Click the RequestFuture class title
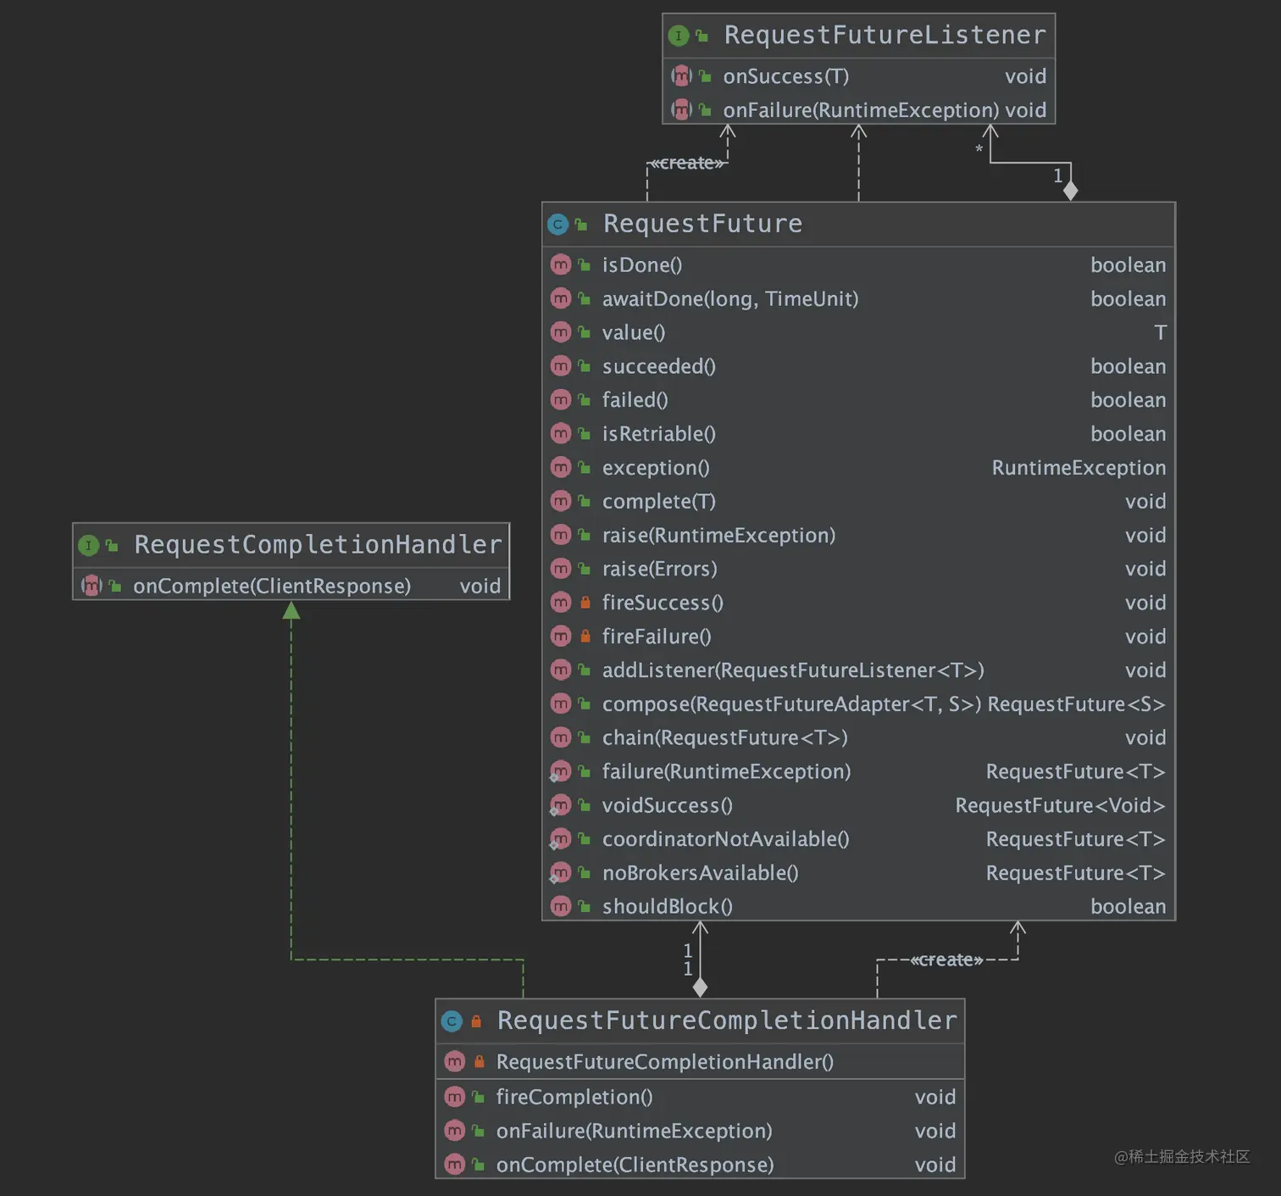 point(702,224)
